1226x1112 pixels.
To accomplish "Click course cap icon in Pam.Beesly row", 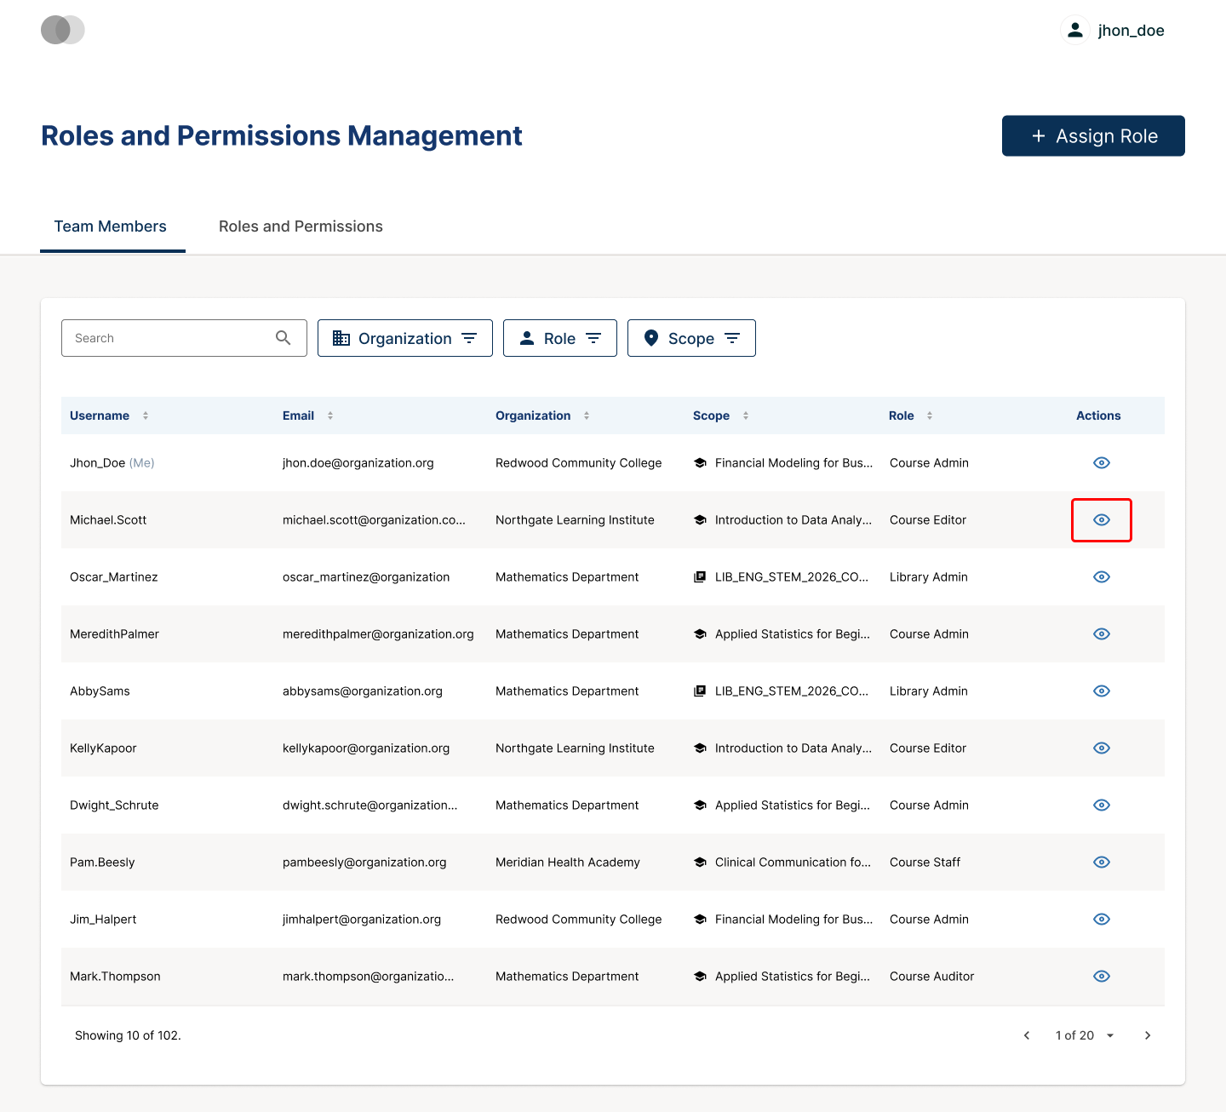I will [700, 863].
